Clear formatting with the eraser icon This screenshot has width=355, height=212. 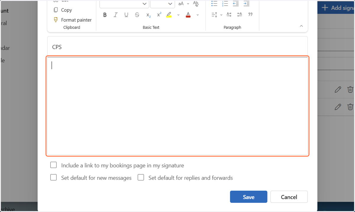click(x=196, y=4)
